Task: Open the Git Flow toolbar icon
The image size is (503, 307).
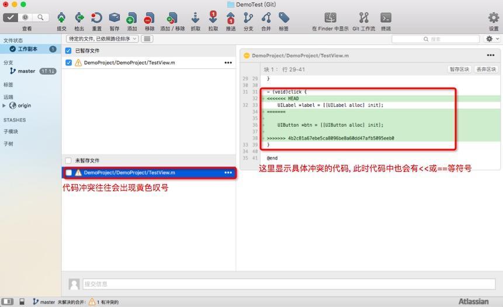Action: tap(364, 18)
